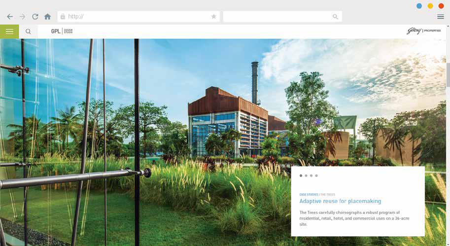Open the green site navigation menu
Image resolution: width=450 pixels, height=246 pixels.
click(x=9, y=32)
